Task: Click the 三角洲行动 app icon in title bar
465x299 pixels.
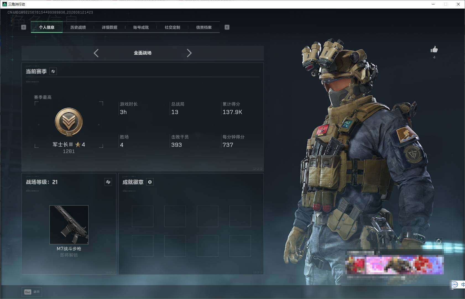Action: (4, 4)
